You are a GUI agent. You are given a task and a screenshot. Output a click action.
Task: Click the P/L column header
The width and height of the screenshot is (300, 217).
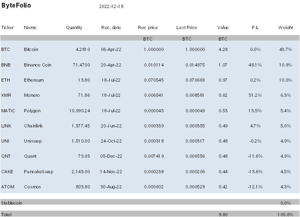click(x=255, y=27)
